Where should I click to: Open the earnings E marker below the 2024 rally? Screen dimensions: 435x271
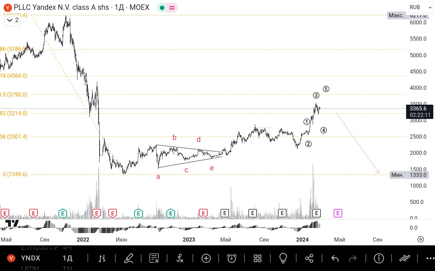tap(317, 213)
